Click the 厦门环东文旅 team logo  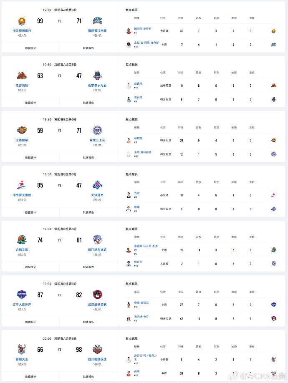[x=97, y=240]
